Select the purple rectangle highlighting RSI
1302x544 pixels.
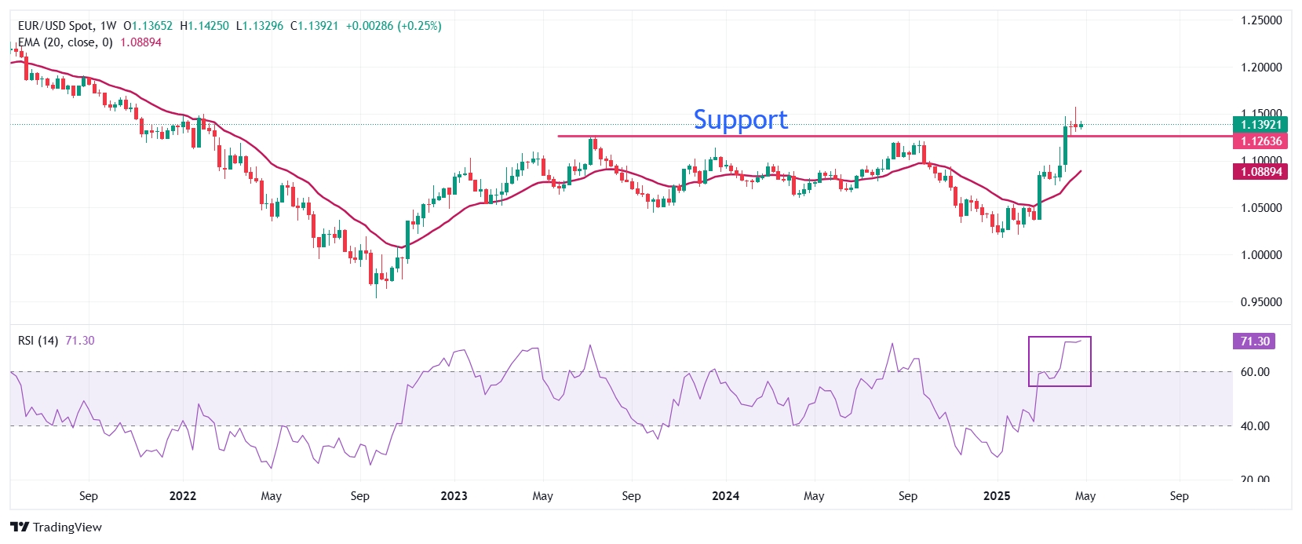click(1030, 361)
